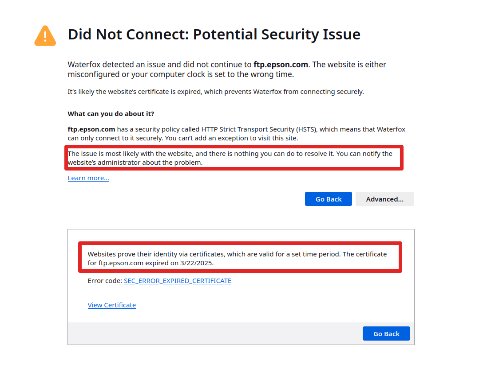This screenshot has height=380, width=491.
Task: Click the What can you do about it? heading
Action: (111, 114)
